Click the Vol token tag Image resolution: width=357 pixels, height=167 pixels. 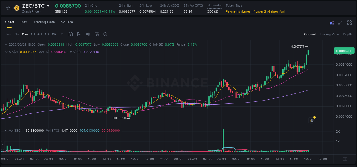click(x=282, y=11)
